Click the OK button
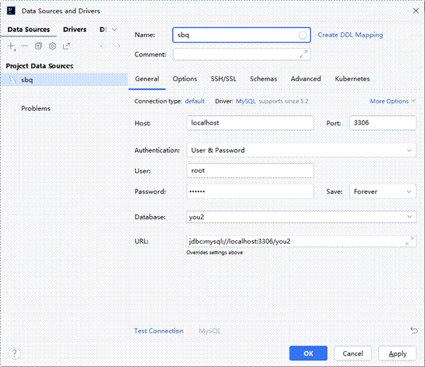Screen dimensions: 425x367 coord(308,354)
